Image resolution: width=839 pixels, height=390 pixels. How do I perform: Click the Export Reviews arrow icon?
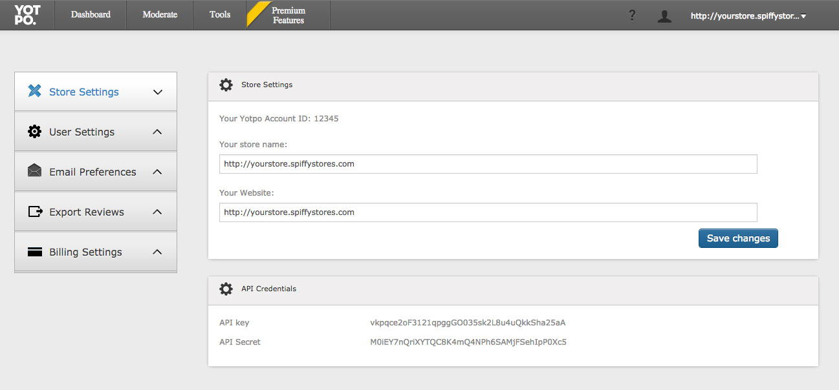coord(35,212)
